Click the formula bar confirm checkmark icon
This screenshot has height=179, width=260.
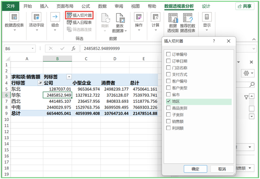(62, 49)
